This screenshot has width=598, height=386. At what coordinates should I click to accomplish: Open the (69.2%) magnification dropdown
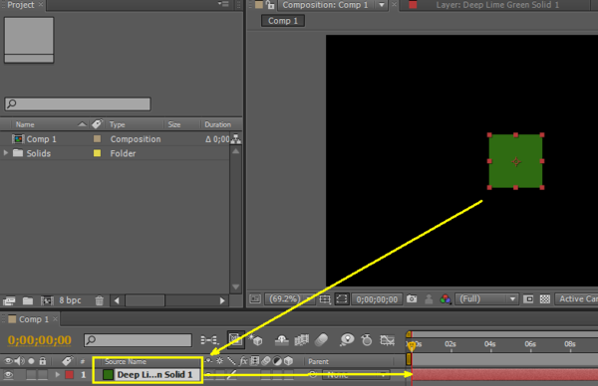[289, 299]
